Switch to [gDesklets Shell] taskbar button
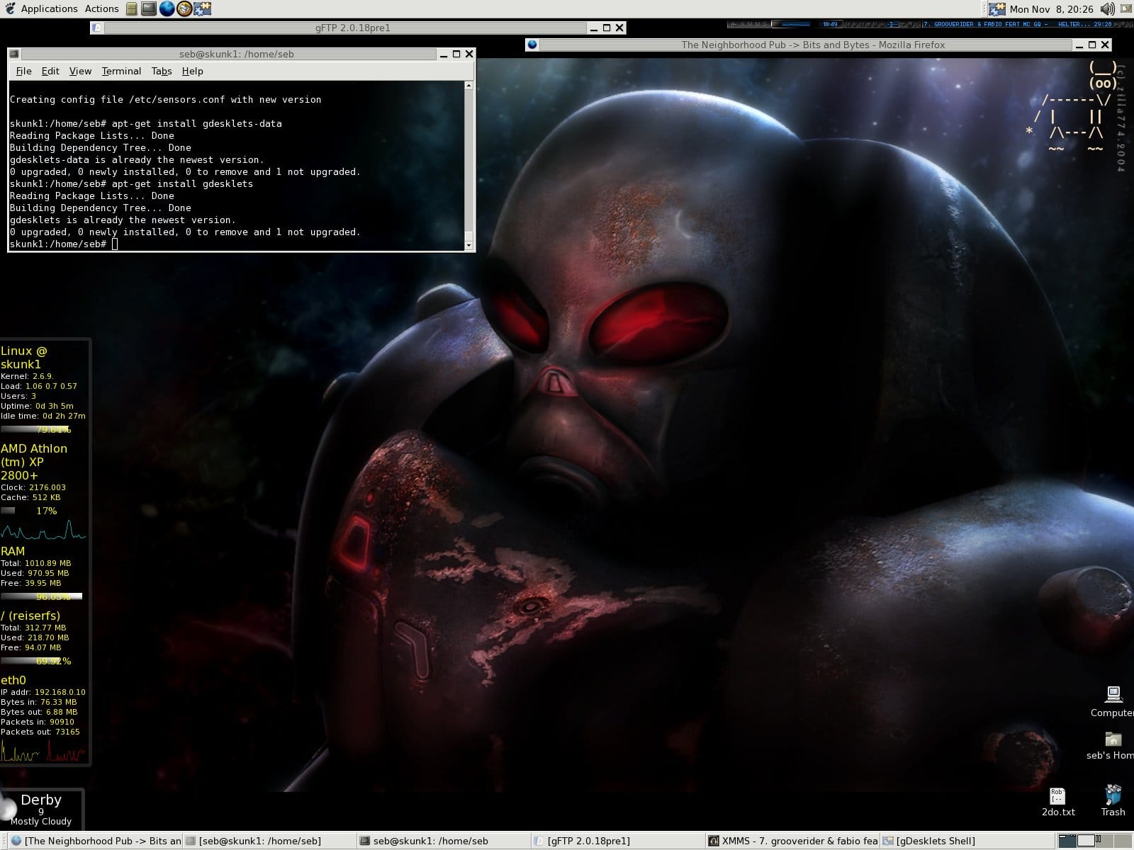Image resolution: width=1134 pixels, height=850 pixels. tap(967, 841)
